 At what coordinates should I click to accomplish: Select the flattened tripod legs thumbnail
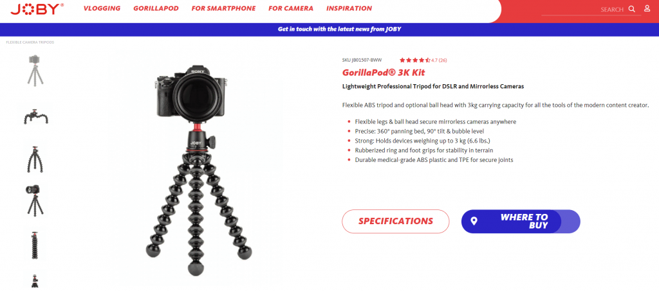point(36,118)
